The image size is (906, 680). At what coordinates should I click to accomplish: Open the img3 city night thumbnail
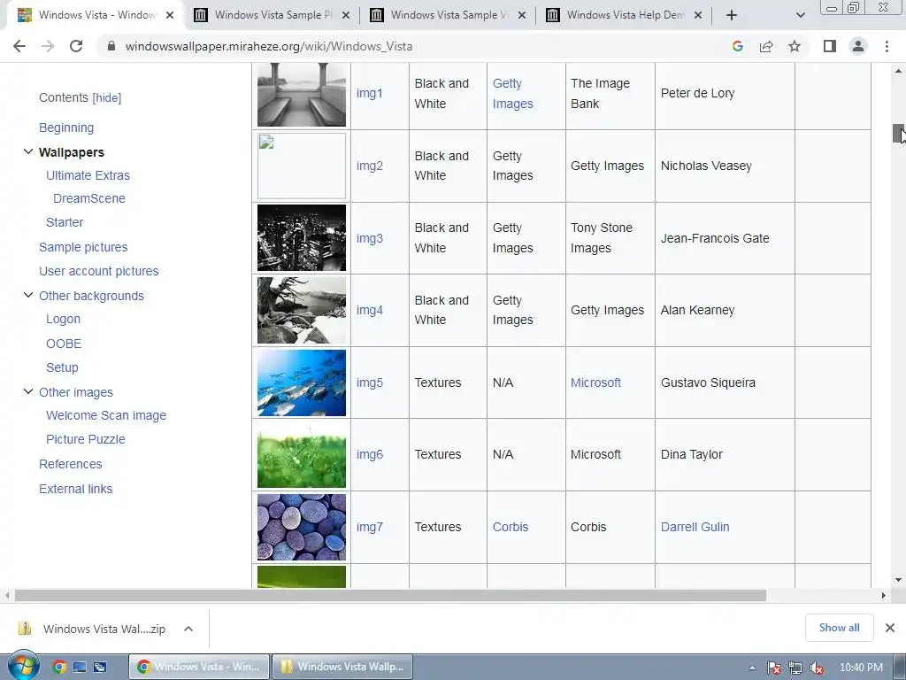[x=302, y=237]
